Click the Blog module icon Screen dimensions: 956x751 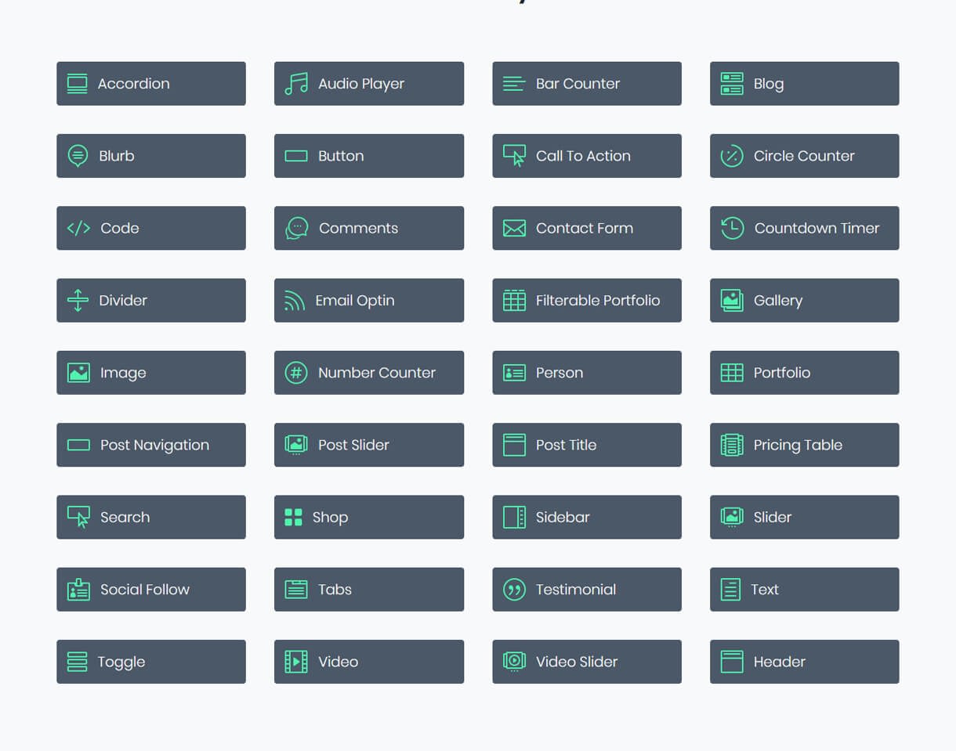[x=732, y=84]
